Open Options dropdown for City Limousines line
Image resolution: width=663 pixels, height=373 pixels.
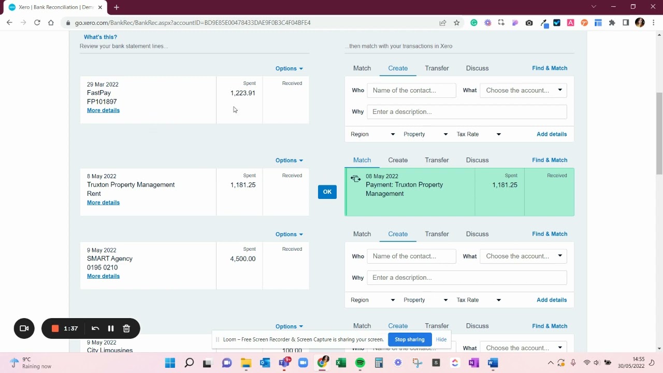pos(289,326)
